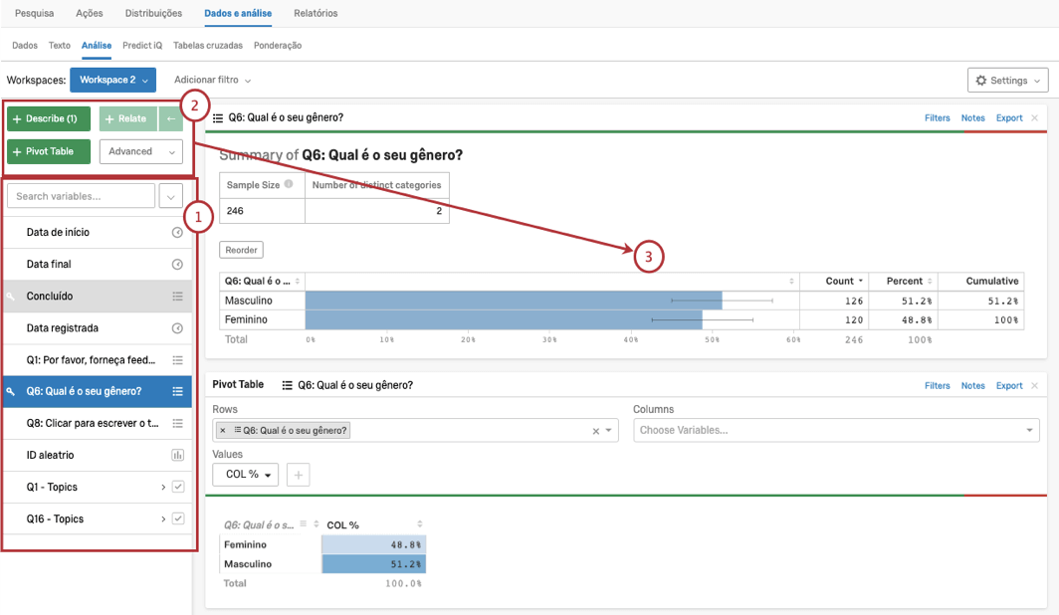The image size is (1059, 615).
Task: Click the Relate button
Action: tap(128, 118)
